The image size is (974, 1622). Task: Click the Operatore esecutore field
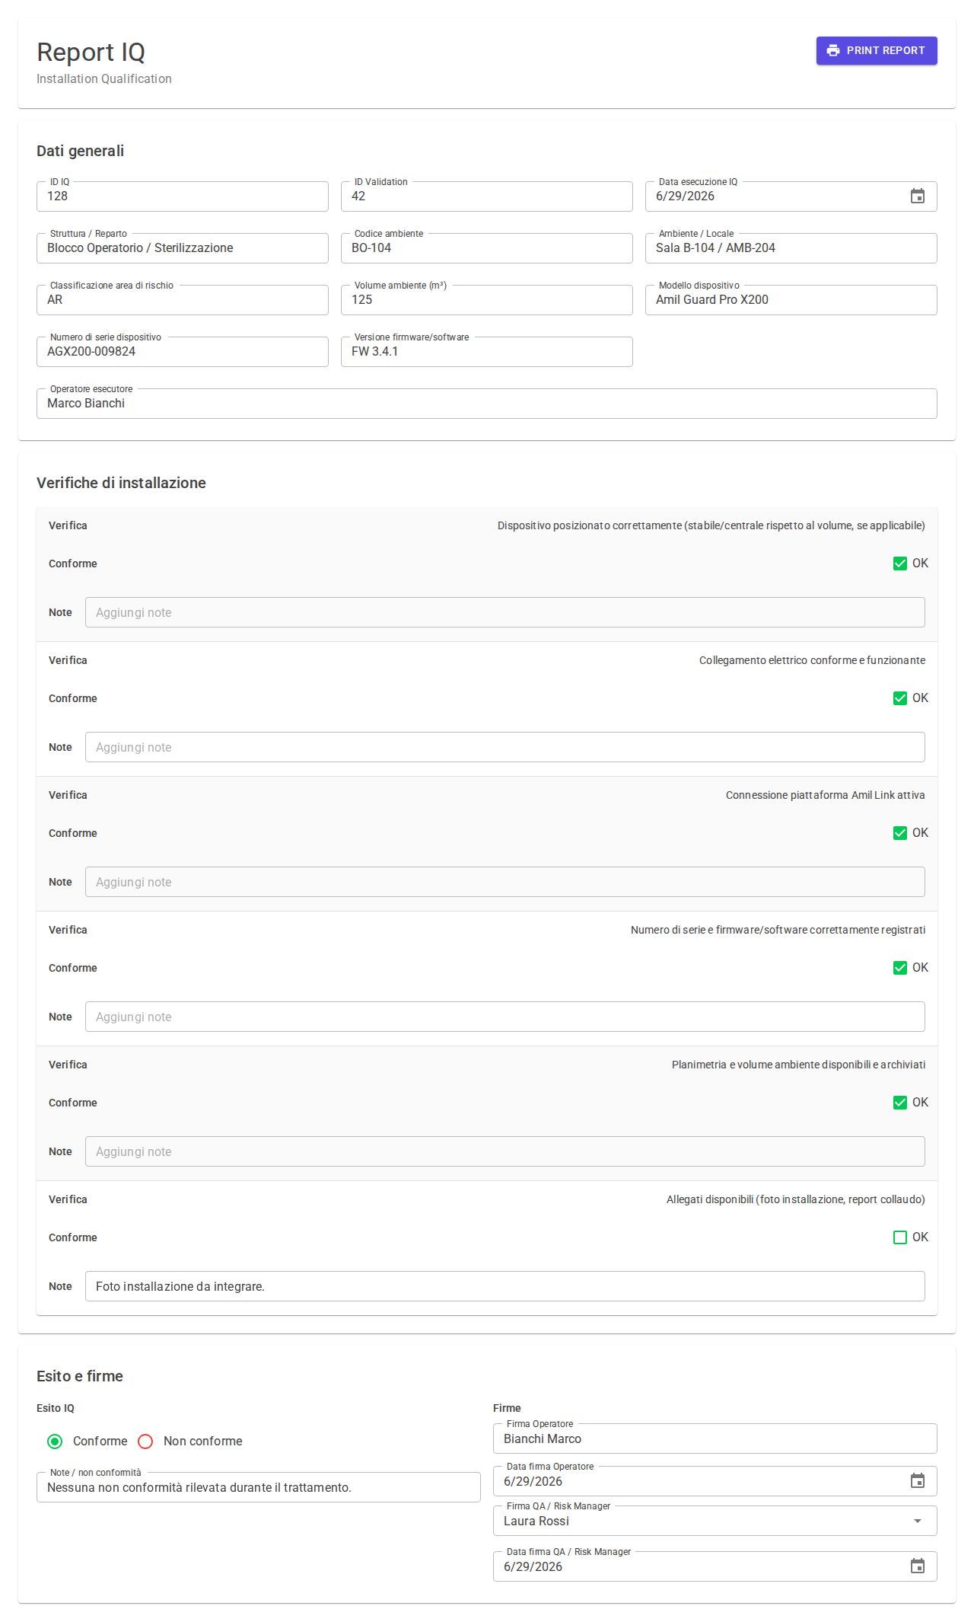487,404
